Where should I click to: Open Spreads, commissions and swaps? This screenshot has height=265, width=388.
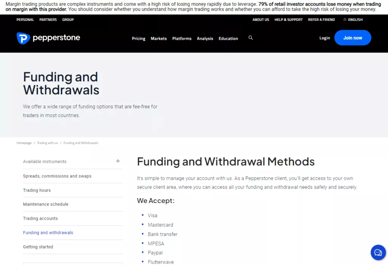[57, 176]
